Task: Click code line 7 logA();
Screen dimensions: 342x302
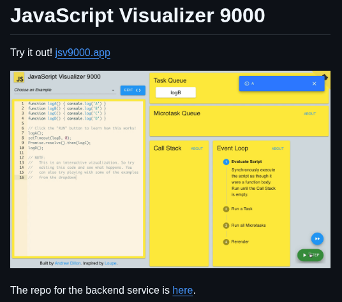Action: tap(36, 133)
